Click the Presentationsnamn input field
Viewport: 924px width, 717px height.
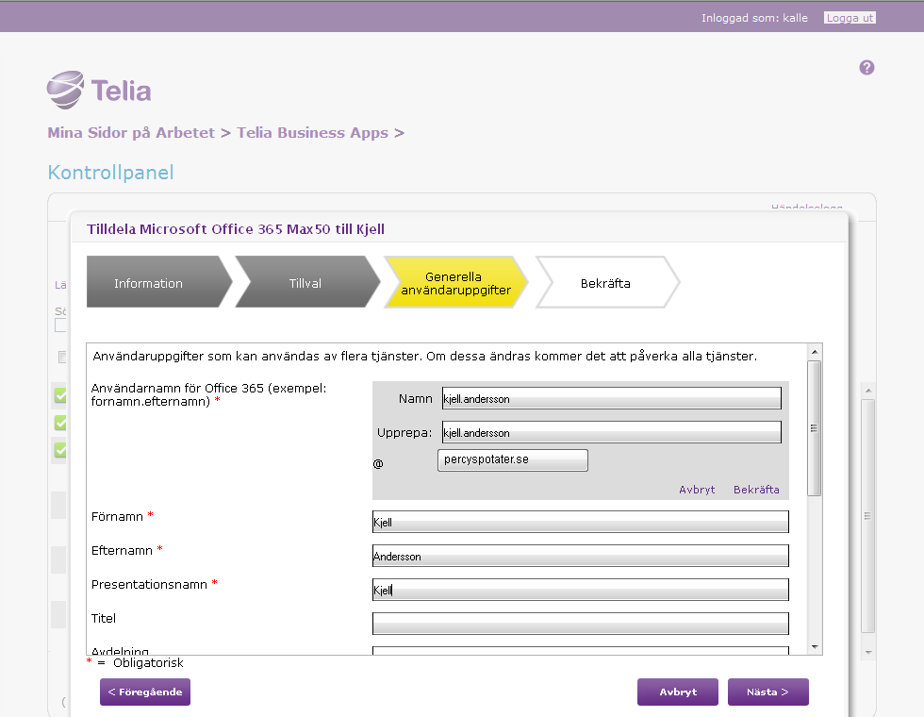(x=581, y=590)
